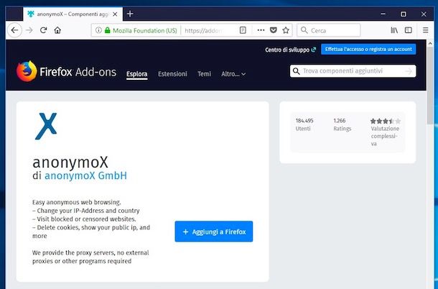Click 'Easy anonymous web browsing.' text
438x289 pixels.
coord(77,202)
